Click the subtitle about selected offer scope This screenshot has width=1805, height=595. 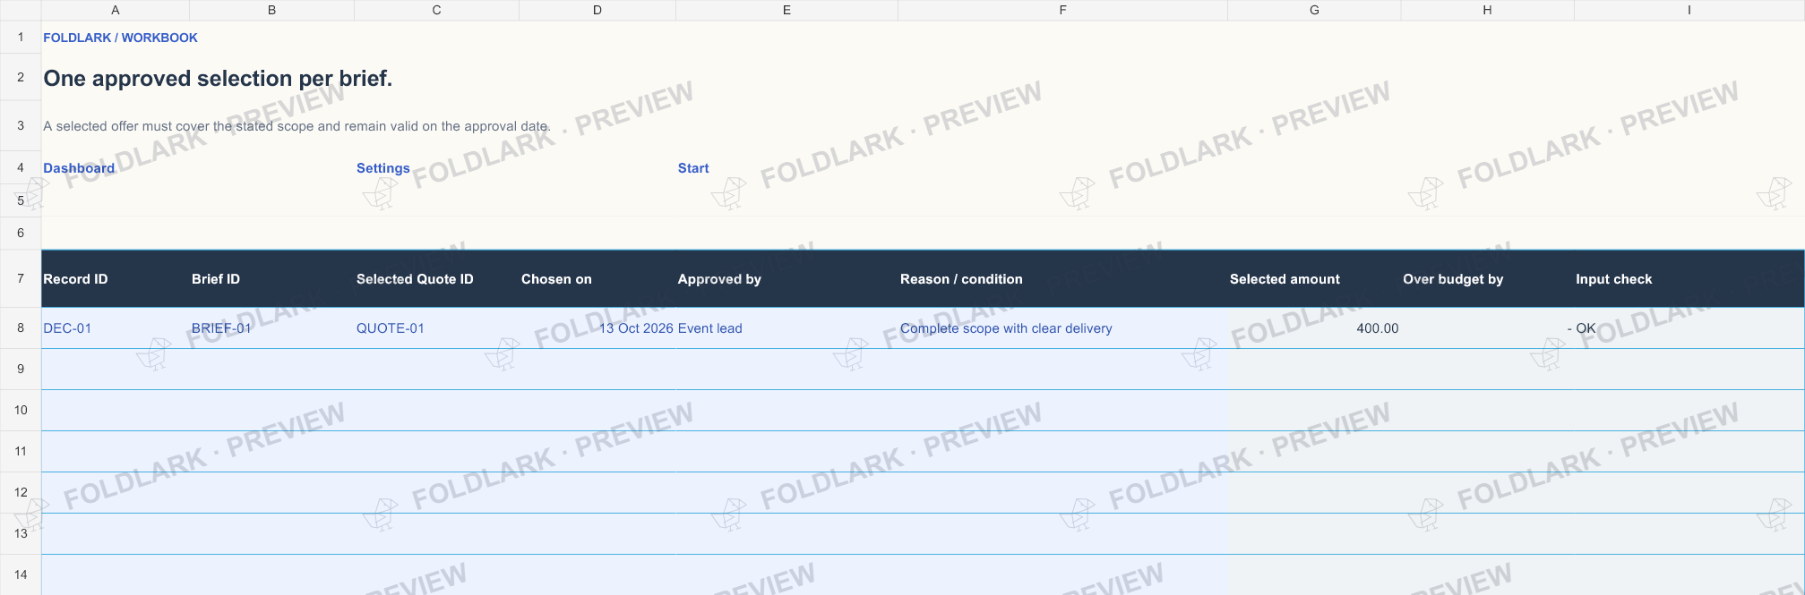point(297,126)
